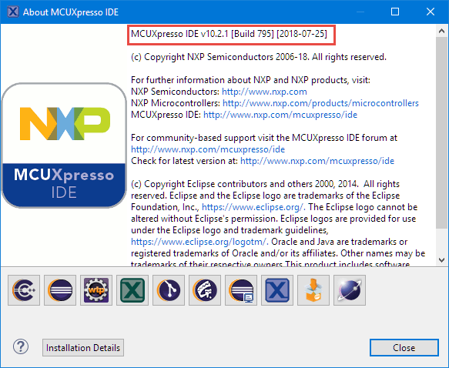Click MCUXpresso title bar app icon
The width and height of the screenshot is (449, 368).
13,12
